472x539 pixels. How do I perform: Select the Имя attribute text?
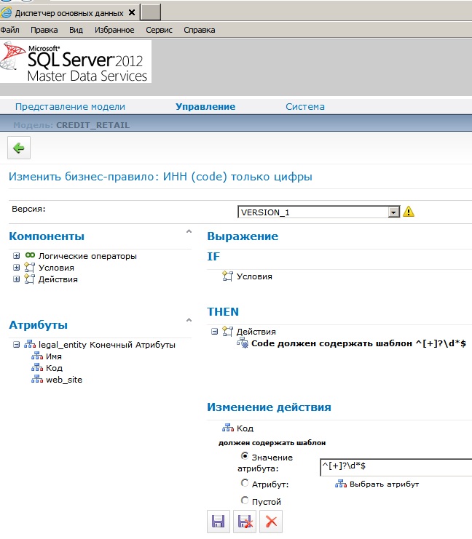tap(54, 356)
